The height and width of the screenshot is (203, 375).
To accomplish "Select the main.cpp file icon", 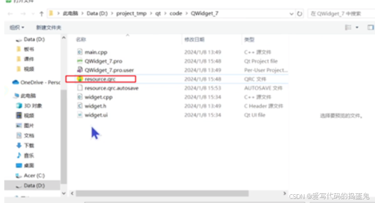I will 80,52.
